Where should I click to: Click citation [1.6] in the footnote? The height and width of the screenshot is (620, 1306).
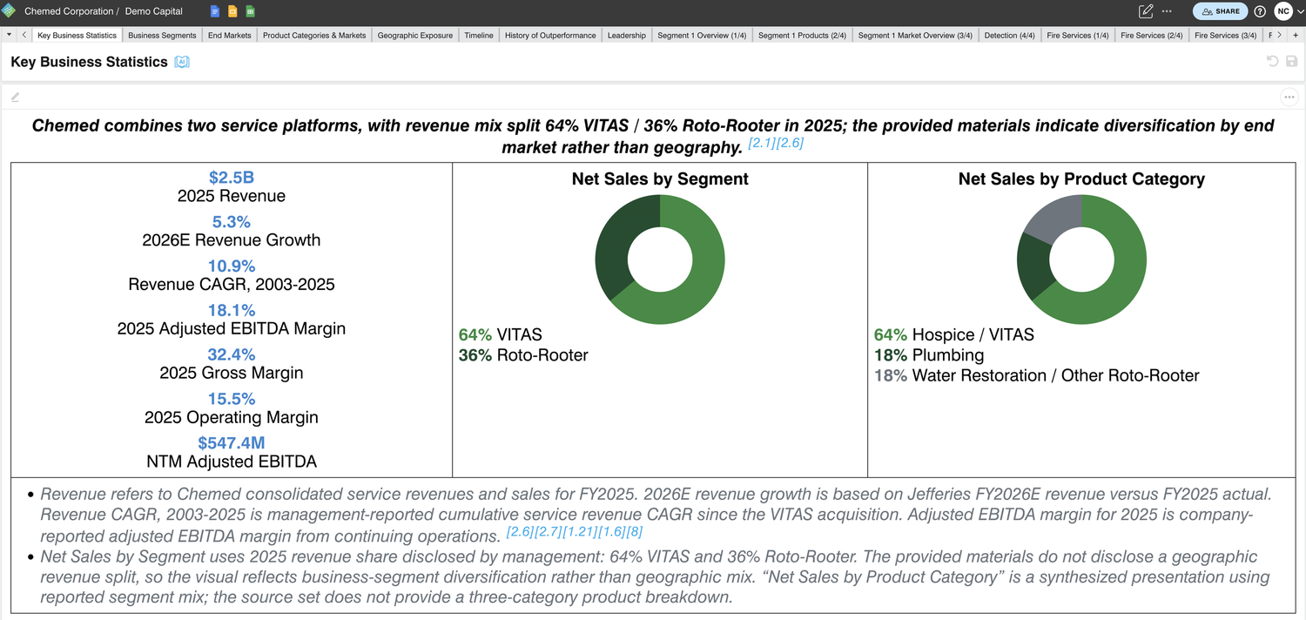(x=612, y=531)
